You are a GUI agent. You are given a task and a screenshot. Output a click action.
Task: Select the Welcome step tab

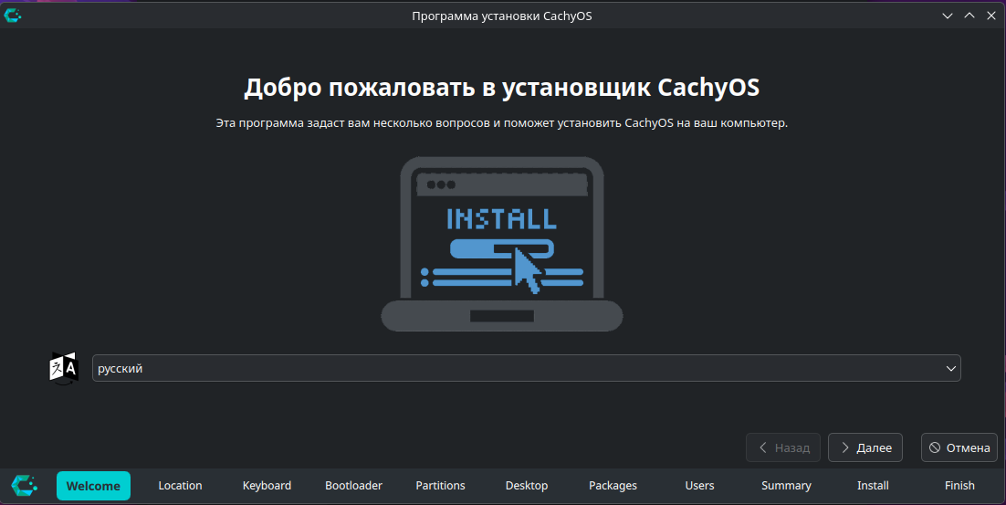93,486
